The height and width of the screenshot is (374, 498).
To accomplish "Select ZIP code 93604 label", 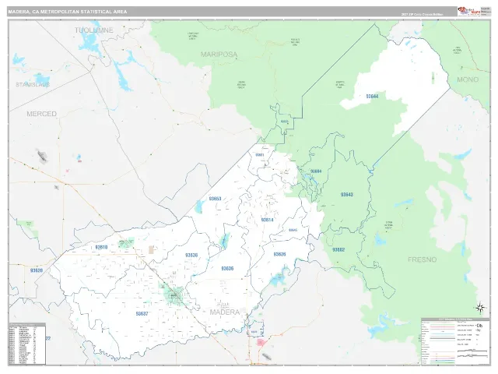I will coord(316,171).
